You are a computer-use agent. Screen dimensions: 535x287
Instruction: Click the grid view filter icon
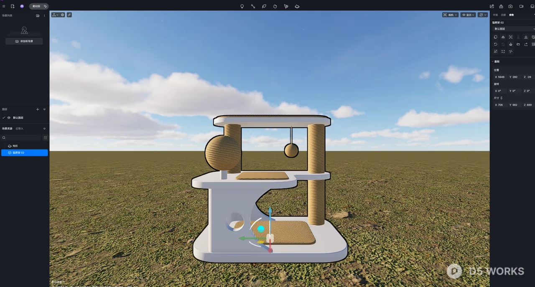click(46, 137)
